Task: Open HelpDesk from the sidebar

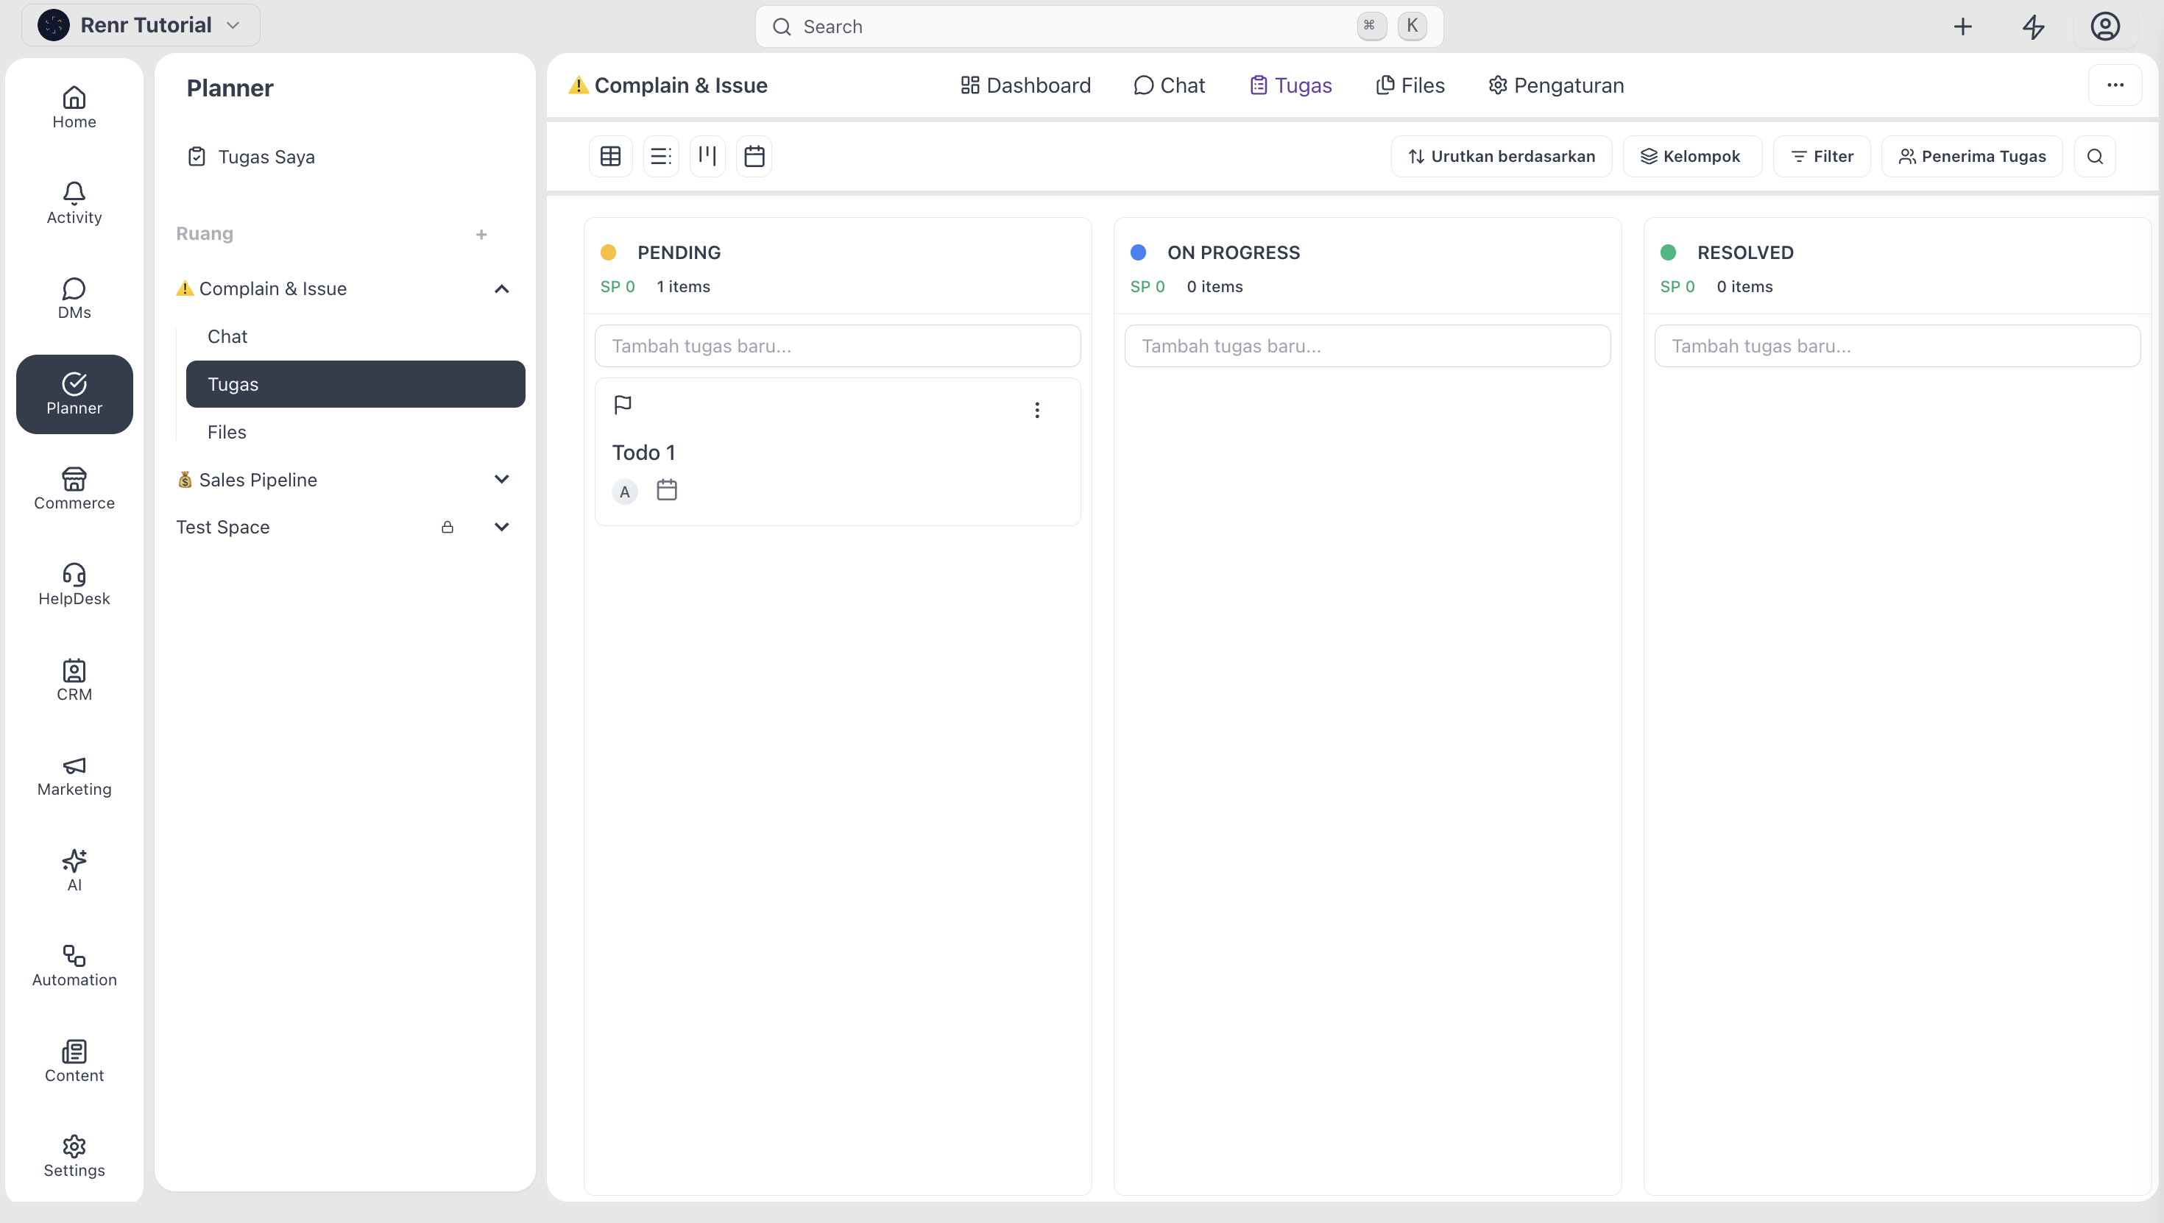Action: pos(74,584)
